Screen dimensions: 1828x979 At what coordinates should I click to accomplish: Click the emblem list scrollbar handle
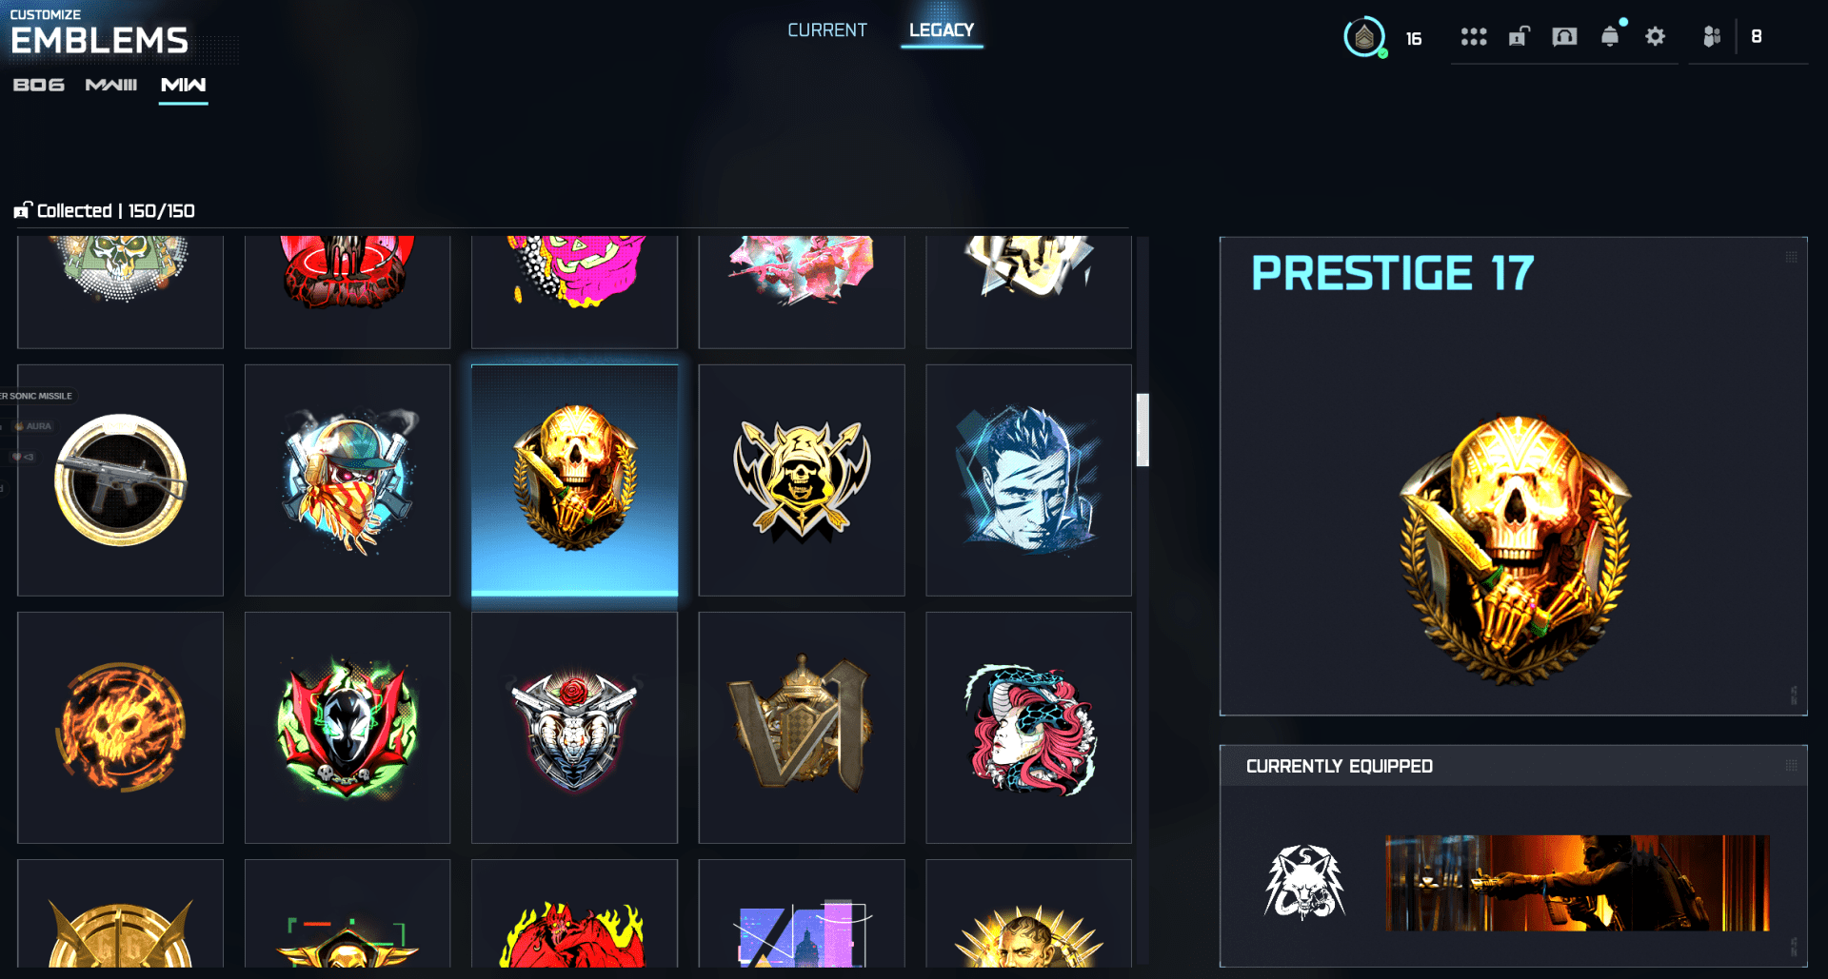pos(1142,429)
